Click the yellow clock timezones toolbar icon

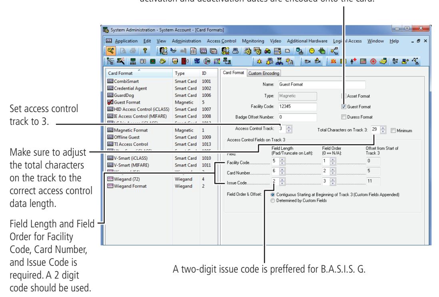point(311,51)
